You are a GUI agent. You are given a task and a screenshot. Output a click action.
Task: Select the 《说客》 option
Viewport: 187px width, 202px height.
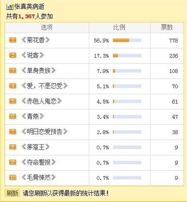coord(33,55)
